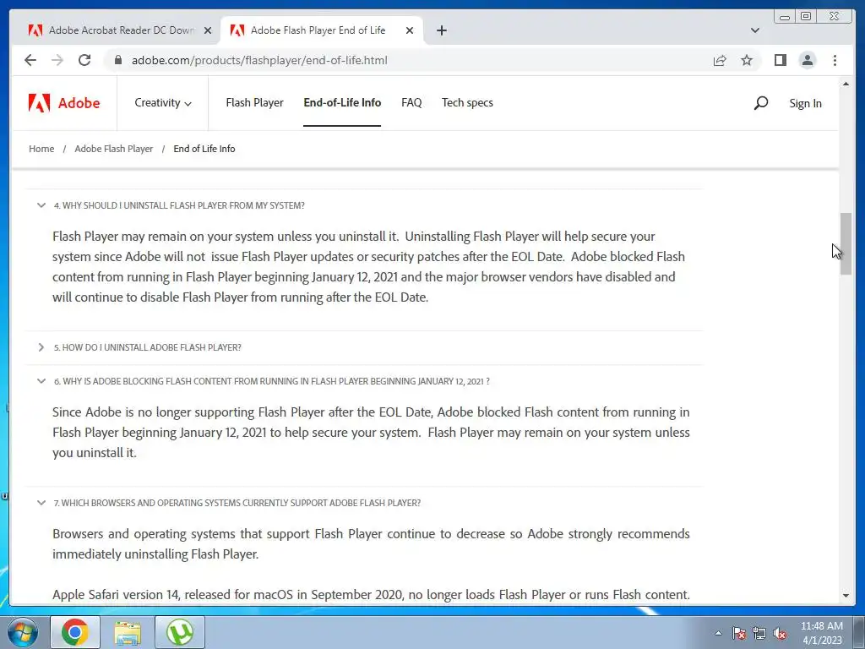Go back using the browser back arrow
Screen dimensions: 865x649
coord(30,60)
